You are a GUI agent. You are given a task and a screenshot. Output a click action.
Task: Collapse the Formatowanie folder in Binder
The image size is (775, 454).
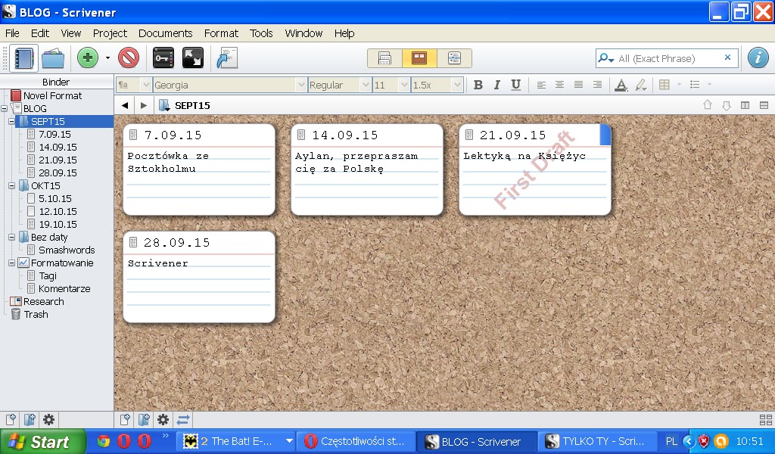coord(12,263)
